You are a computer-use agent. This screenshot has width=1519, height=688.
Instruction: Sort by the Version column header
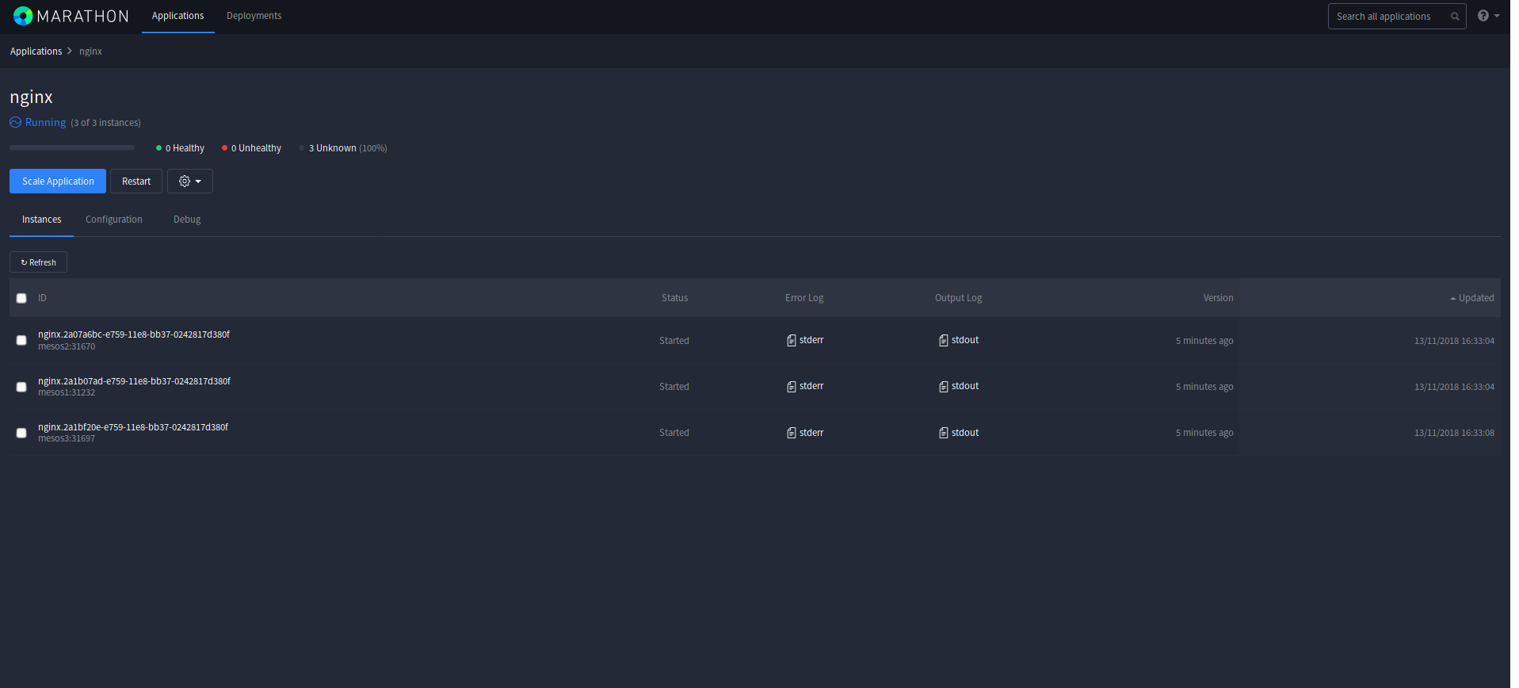click(1218, 298)
